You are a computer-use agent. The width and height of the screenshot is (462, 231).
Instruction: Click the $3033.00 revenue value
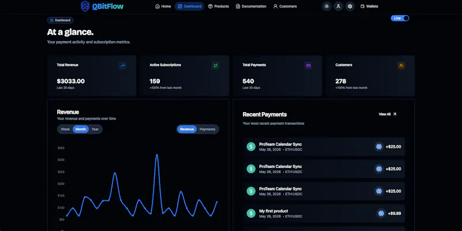tap(70, 81)
